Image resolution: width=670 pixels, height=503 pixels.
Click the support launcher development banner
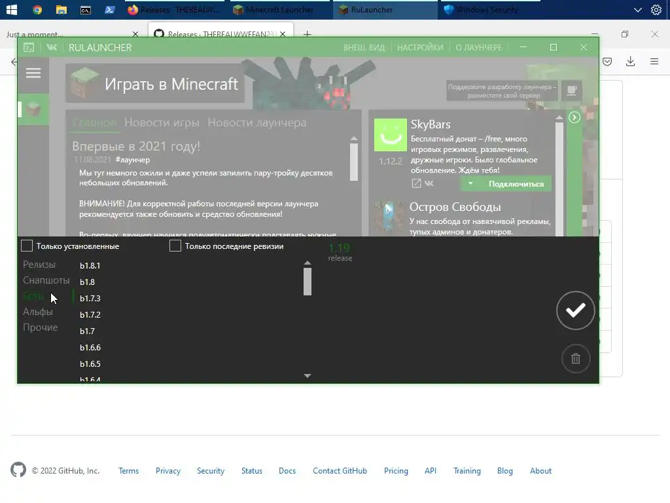pyautogui.click(x=502, y=90)
